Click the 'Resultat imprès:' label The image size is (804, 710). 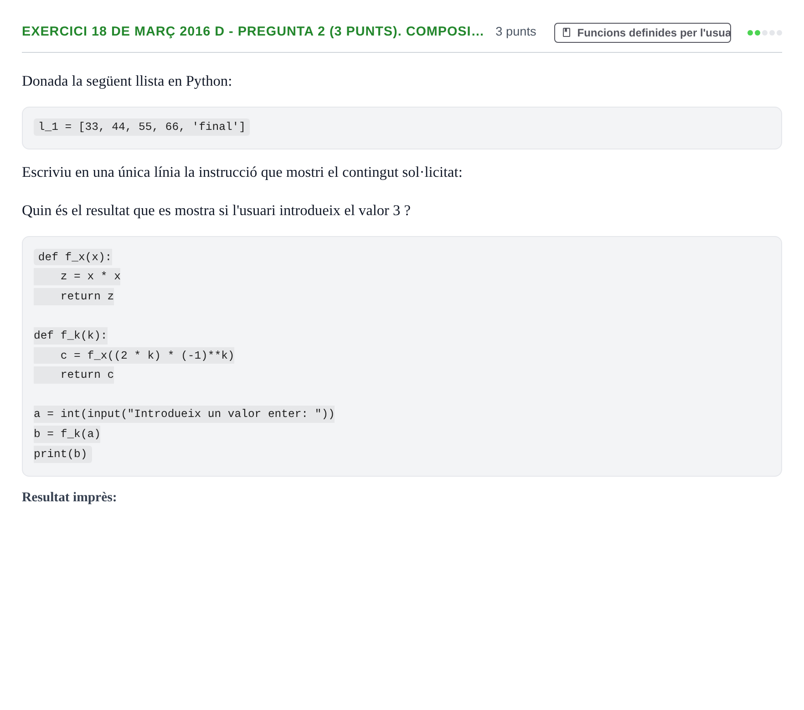(69, 497)
